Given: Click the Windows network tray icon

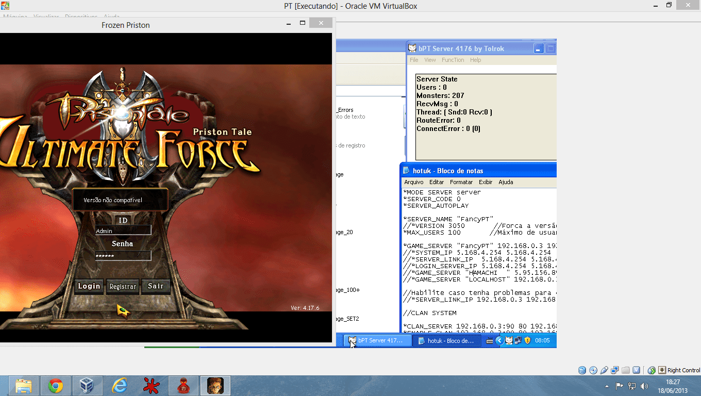Looking at the screenshot, I should (x=632, y=386).
